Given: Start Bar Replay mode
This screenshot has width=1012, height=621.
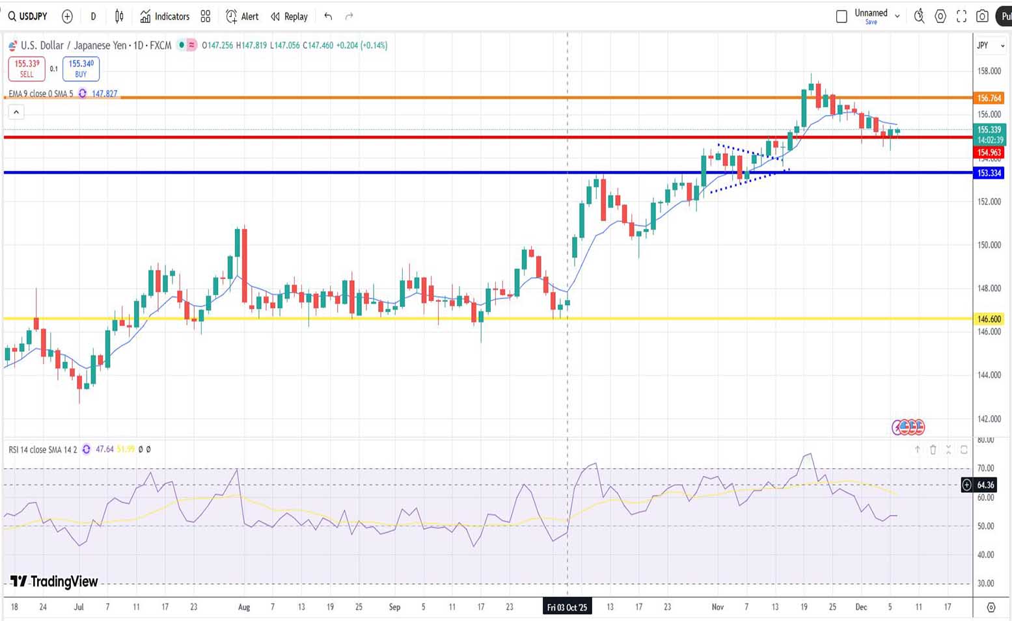Looking at the screenshot, I should point(289,16).
